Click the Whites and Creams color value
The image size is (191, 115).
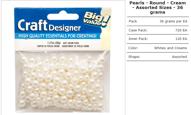pyautogui.click(x=170, y=48)
